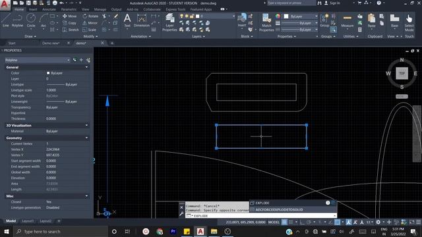Click the Rotate tool

90,16
